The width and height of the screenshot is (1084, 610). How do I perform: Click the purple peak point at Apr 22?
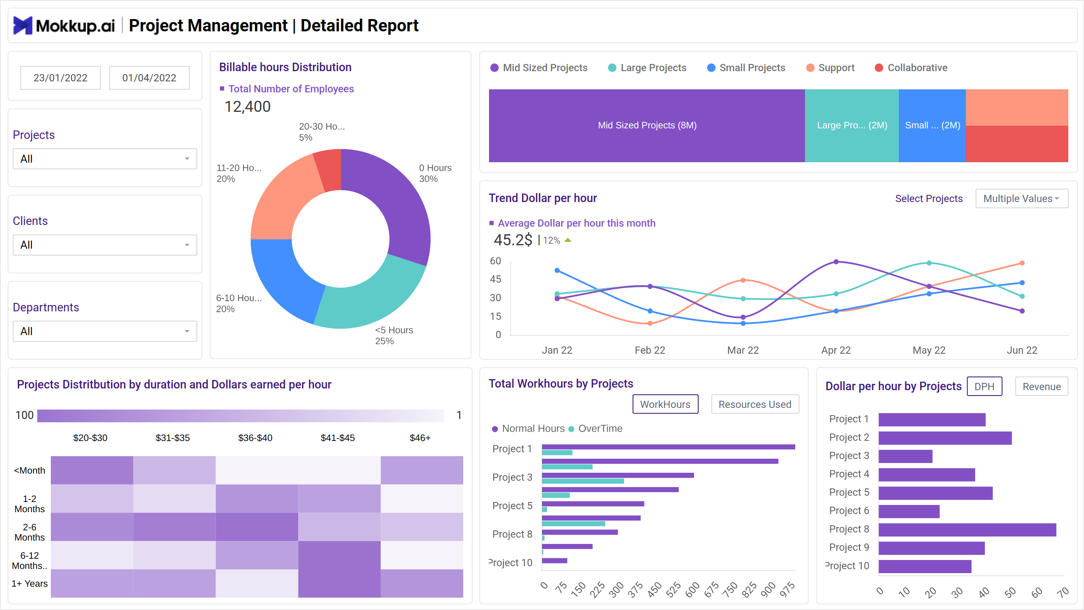click(836, 262)
